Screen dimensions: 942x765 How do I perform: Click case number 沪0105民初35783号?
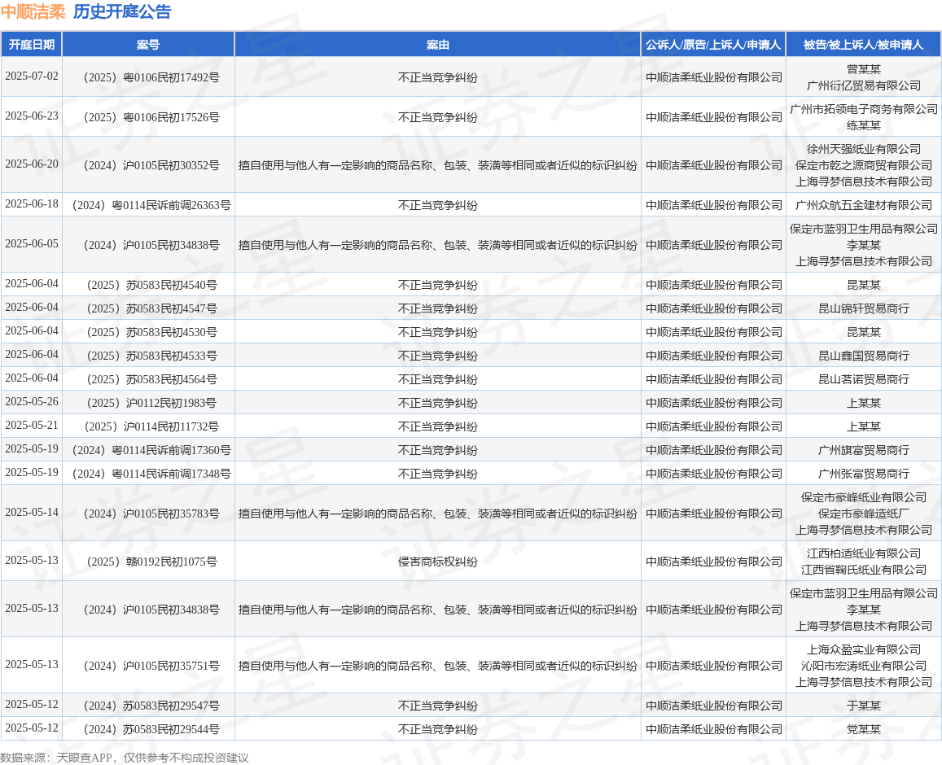pyautogui.click(x=151, y=514)
